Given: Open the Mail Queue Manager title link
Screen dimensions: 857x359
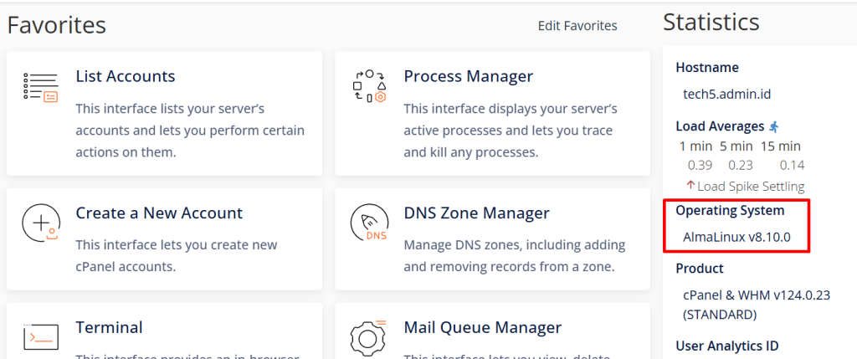Looking at the screenshot, I should tap(483, 327).
